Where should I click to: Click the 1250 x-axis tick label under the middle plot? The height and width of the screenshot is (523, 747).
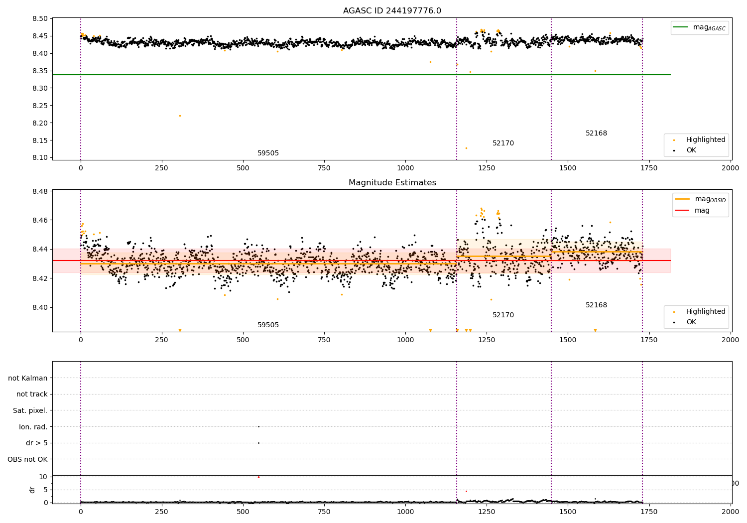click(x=487, y=340)
